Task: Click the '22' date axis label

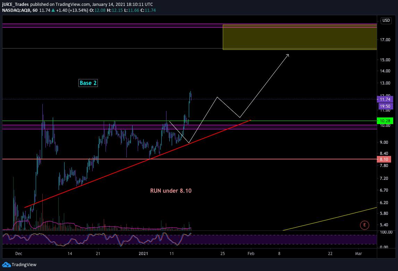Action: [x=330, y=254]
